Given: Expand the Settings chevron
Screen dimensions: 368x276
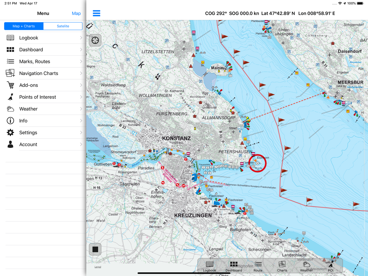Looking at the screenshot, I should click(x=81, y=132).
